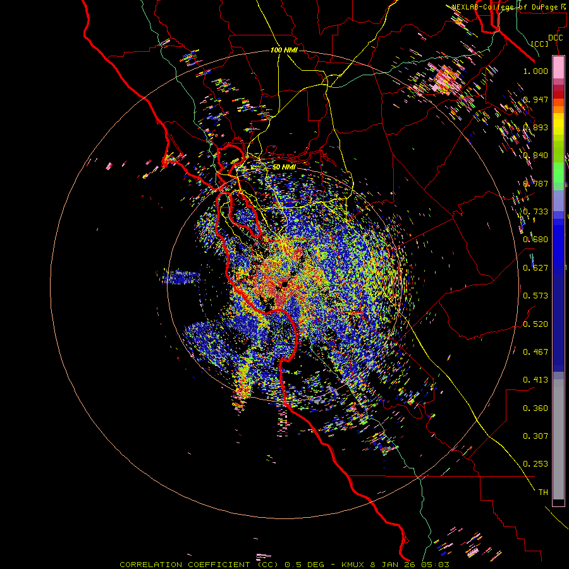
Task: Select the 0.627 legend value
Action: (535, 268)
